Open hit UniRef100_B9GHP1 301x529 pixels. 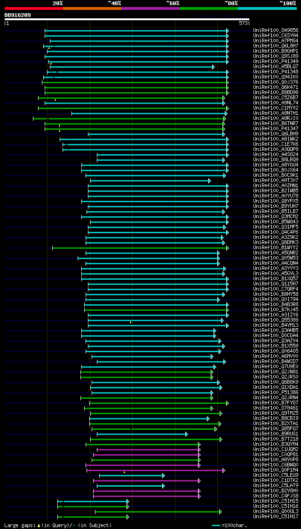point(276,51)
